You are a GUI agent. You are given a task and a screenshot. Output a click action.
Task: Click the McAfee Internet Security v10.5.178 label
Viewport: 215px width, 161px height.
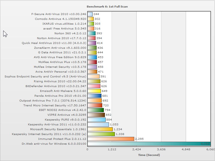(x=60, y=67)
